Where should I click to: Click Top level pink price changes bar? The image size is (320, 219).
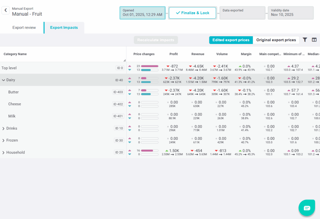pyautogui.click(x=149, y=66)
